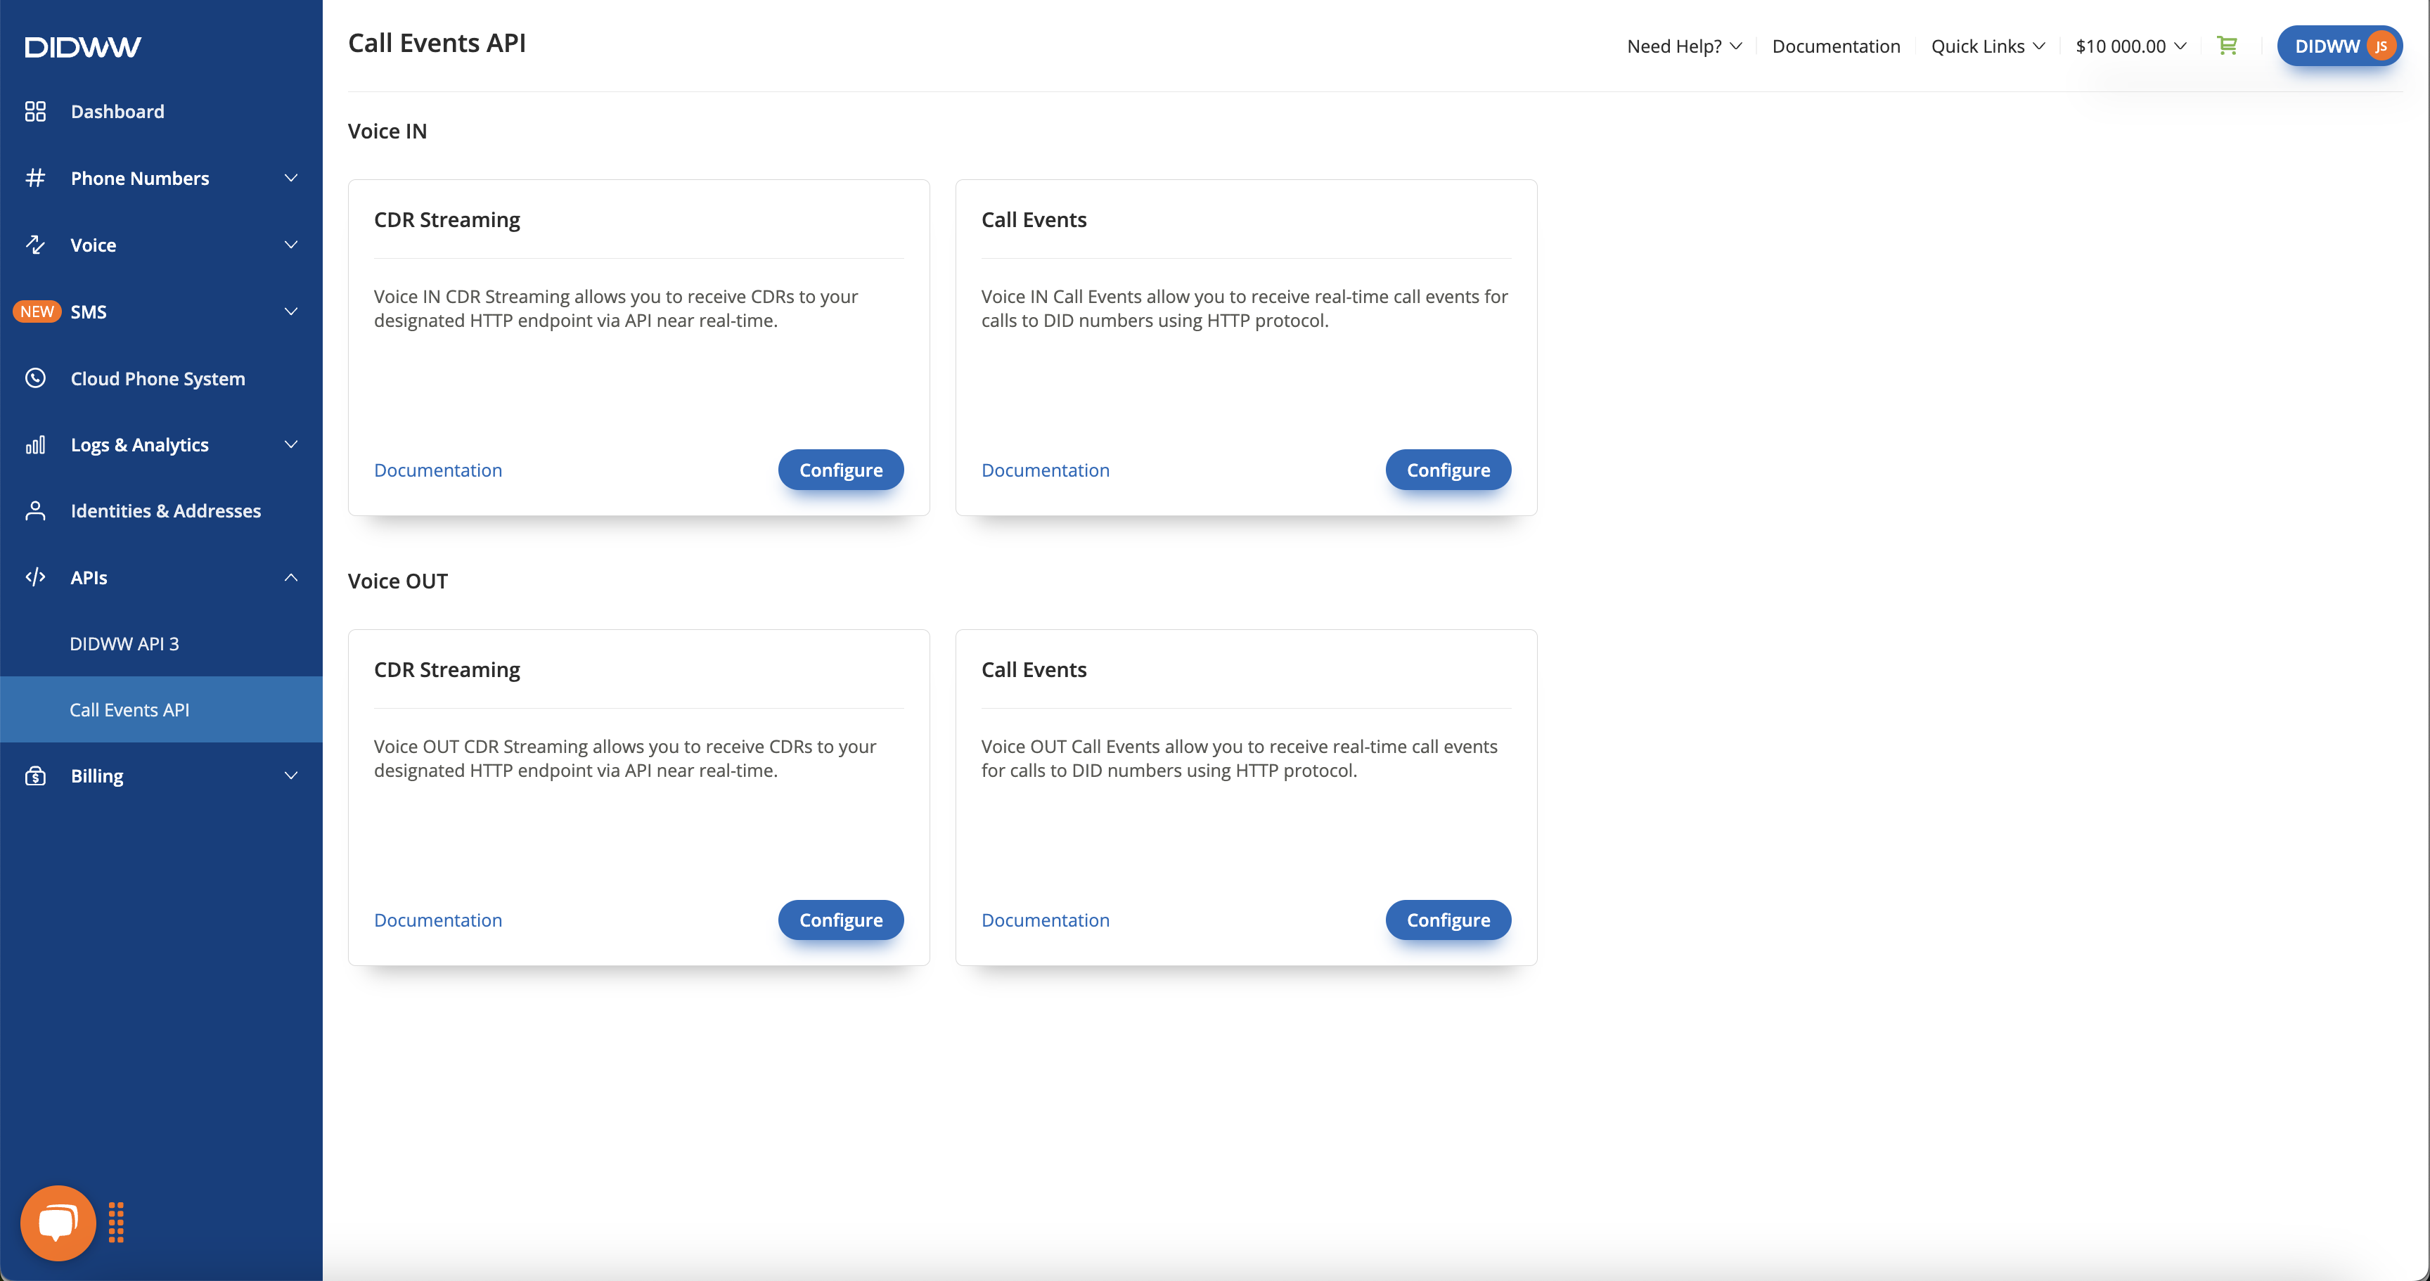2430x1281 pixels.
Task: Open the Quick Links dropdown
Action: pos(1988,46)
